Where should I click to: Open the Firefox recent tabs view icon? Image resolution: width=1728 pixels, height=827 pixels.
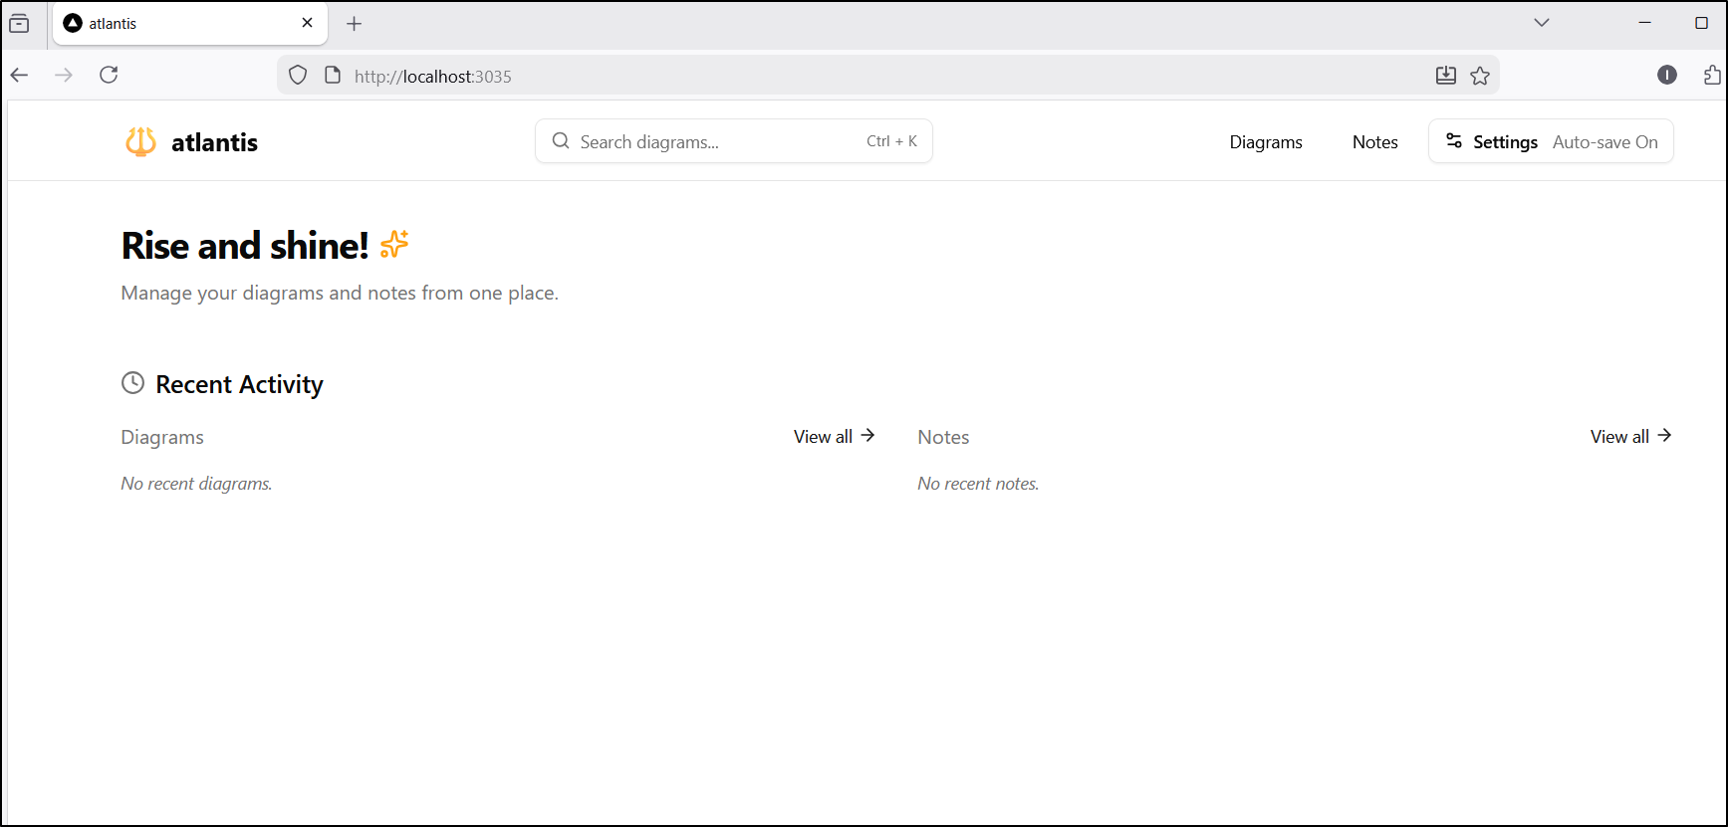click(x=19, y=23)
